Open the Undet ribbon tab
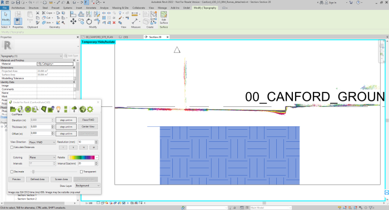This screenshot has height=210, width=389. [x=187, y=8]
